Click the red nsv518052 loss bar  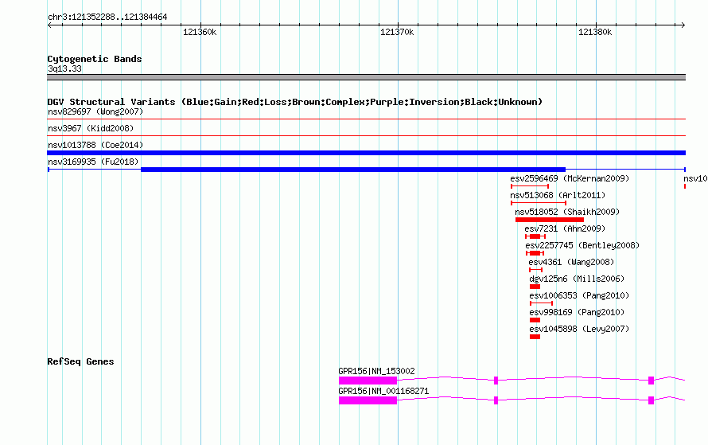tap(550, 220)
